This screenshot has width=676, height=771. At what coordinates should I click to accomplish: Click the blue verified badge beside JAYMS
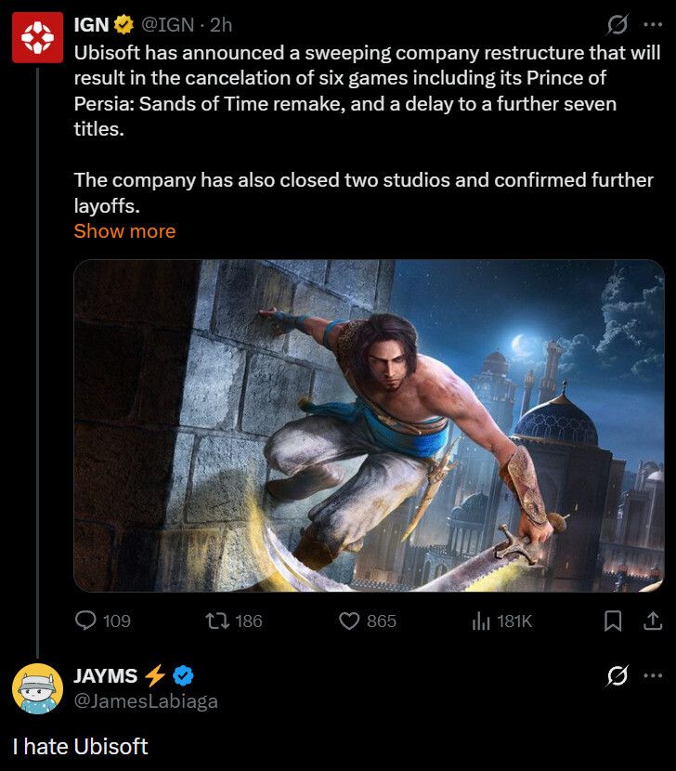click(185, 676)
